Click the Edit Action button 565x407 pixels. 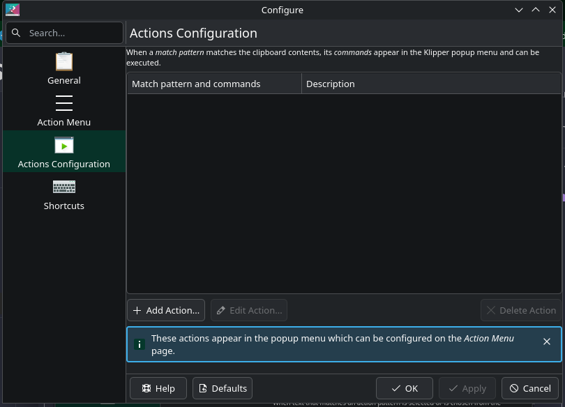click(x=249, y=310)
